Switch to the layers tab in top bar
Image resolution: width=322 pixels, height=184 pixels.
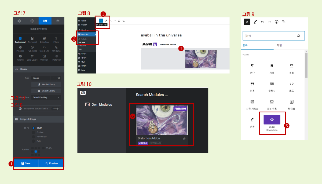(x=58, y=21)
